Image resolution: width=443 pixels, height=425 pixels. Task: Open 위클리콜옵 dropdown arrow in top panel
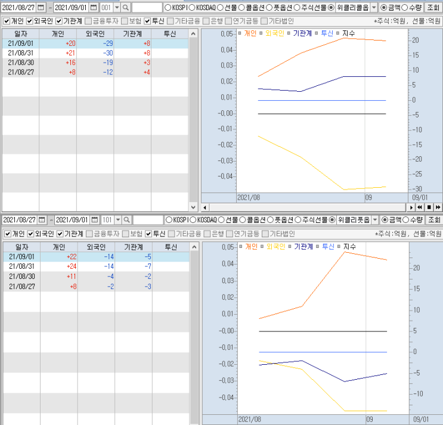[374, 8]
